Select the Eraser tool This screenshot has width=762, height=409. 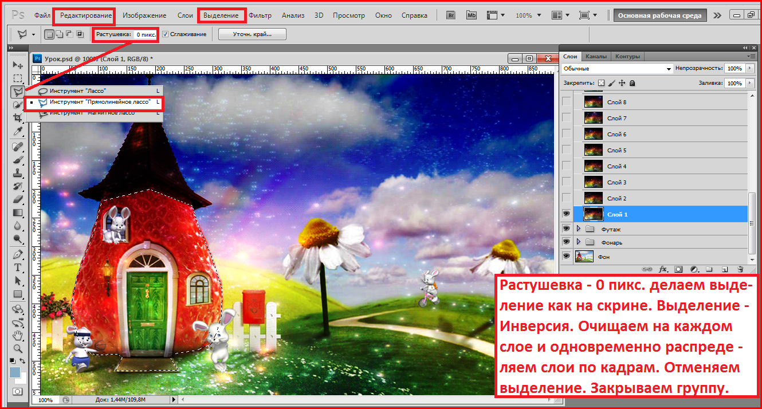point(18,199)
